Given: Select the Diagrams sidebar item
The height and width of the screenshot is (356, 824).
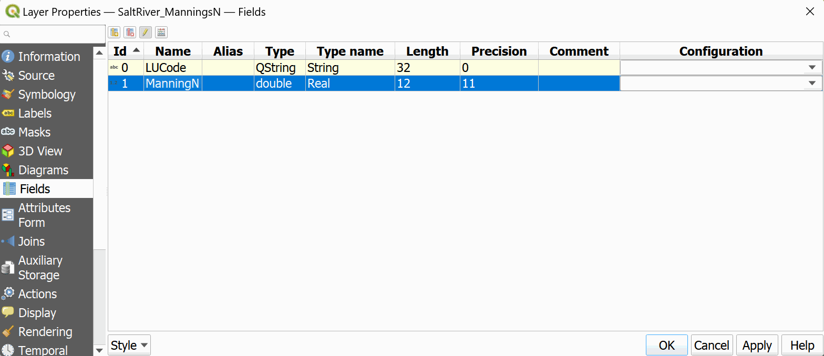Looking at the screenshot, I should coord(43,170).
